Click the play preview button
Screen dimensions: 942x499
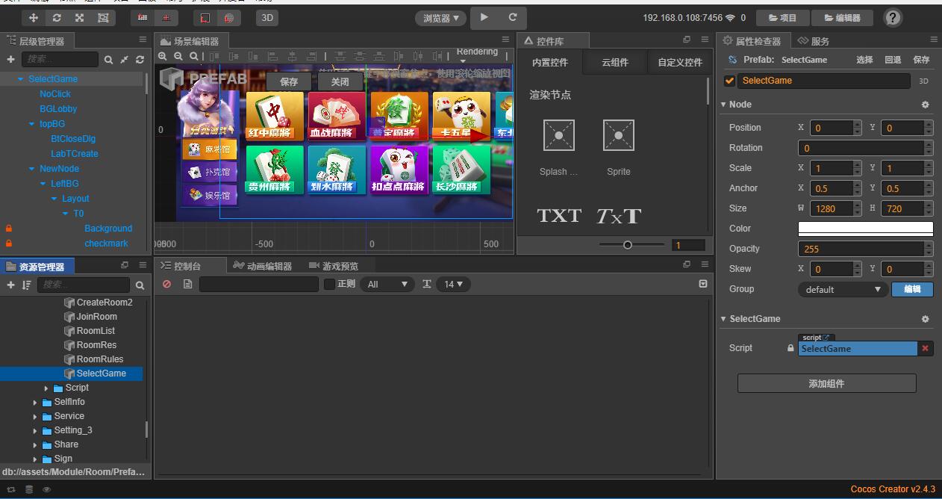click(484, 17)
